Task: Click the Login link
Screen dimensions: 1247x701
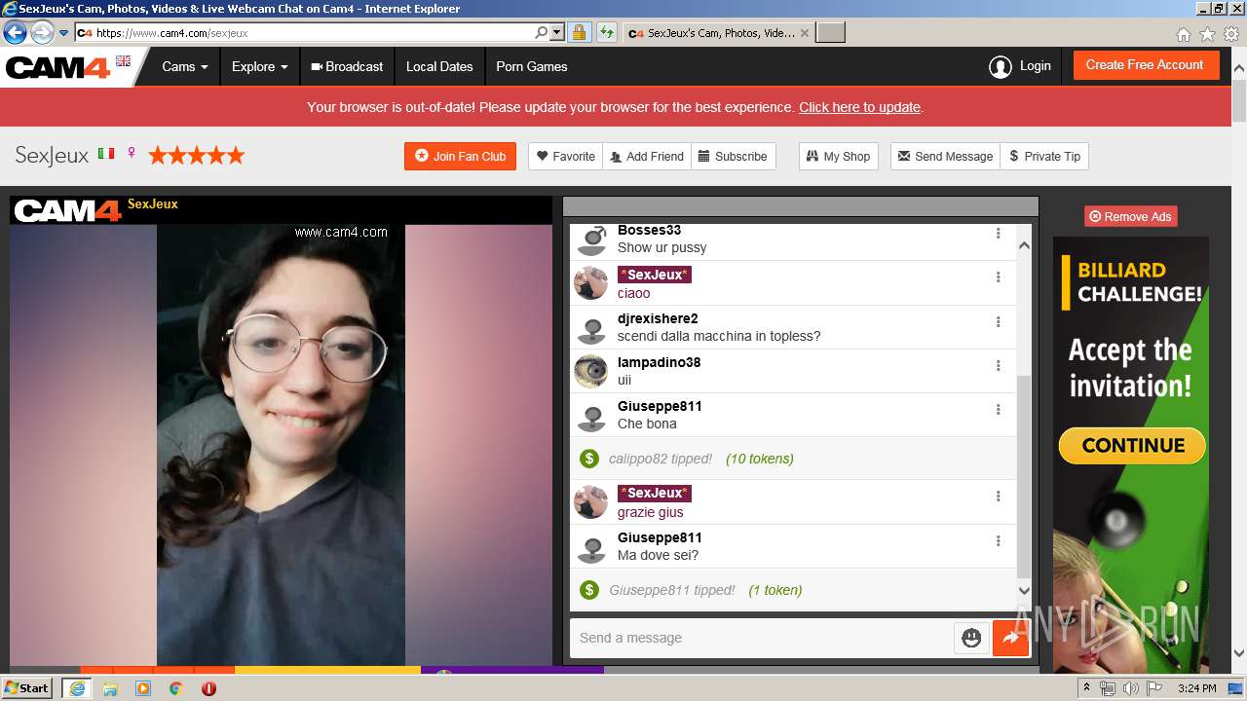Action: tap(1035, 66)
